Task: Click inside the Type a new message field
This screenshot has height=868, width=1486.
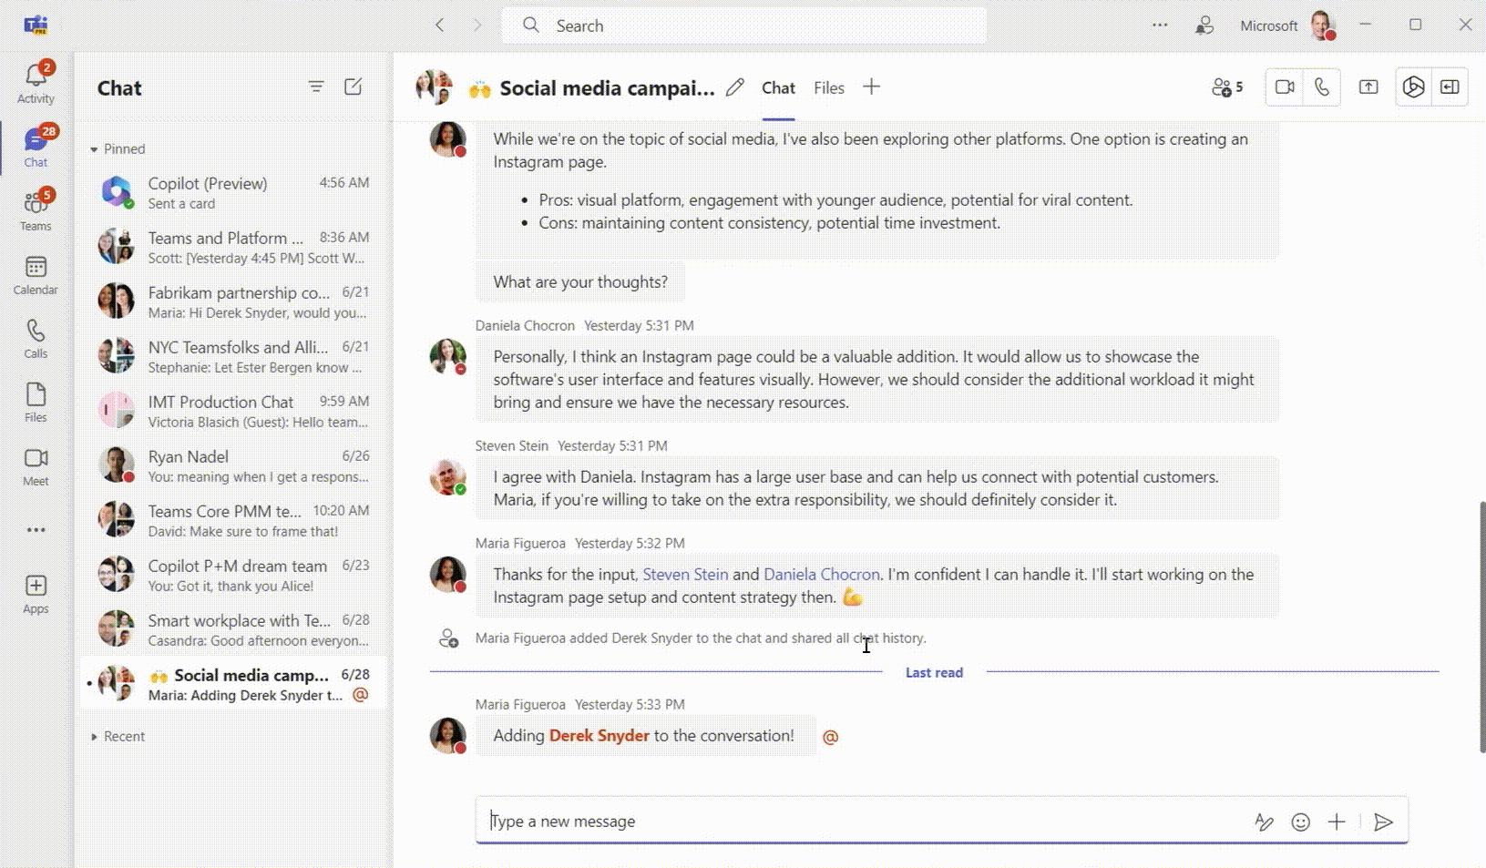Action: (x=820, y=821)
